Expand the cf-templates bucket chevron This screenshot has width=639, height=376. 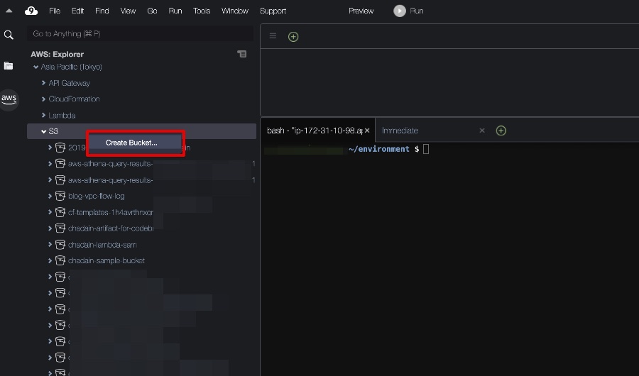tap(50, 212)
